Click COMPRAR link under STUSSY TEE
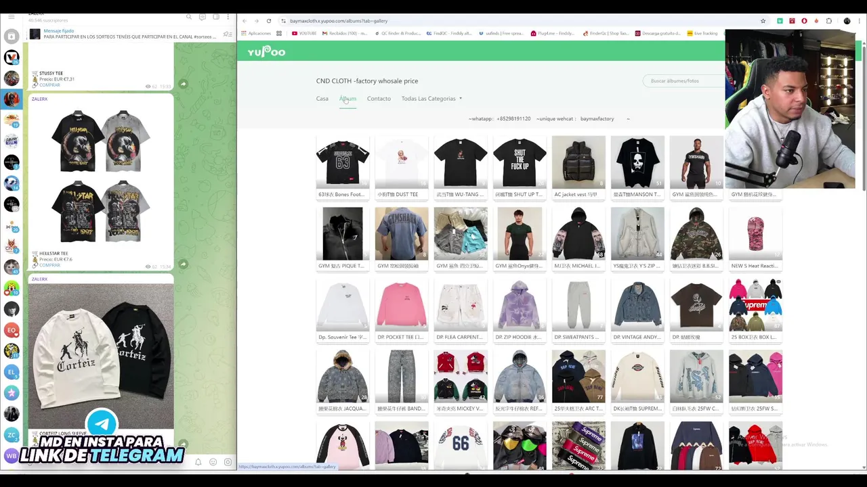This screenshot has height=487, width=867. [x=49, y=85]
